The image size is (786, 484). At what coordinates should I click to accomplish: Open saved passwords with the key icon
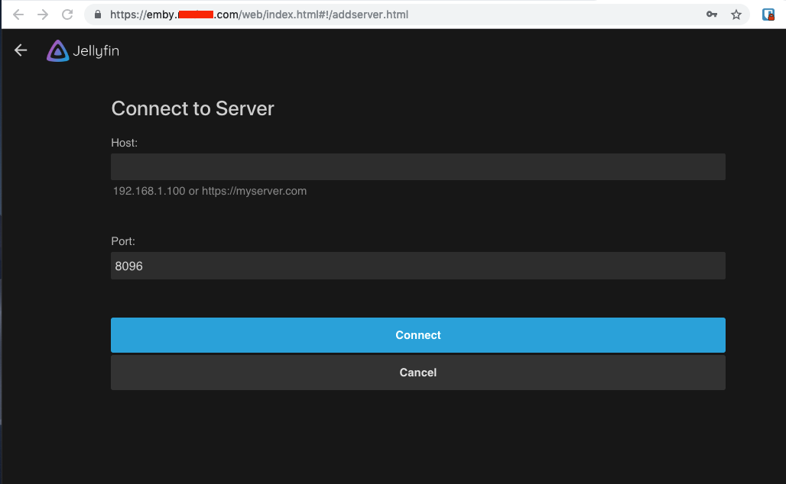tap(712, 14)
